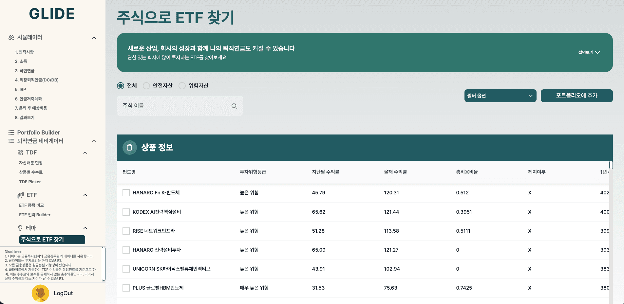Image resolution: width=624 pixels, height=304 pixels.
Task: Open 8. 결과보기 menu item
Action: (x=25, y=117)
